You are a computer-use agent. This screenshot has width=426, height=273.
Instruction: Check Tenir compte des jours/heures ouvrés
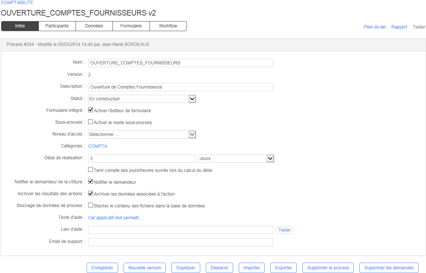[90, 170]
